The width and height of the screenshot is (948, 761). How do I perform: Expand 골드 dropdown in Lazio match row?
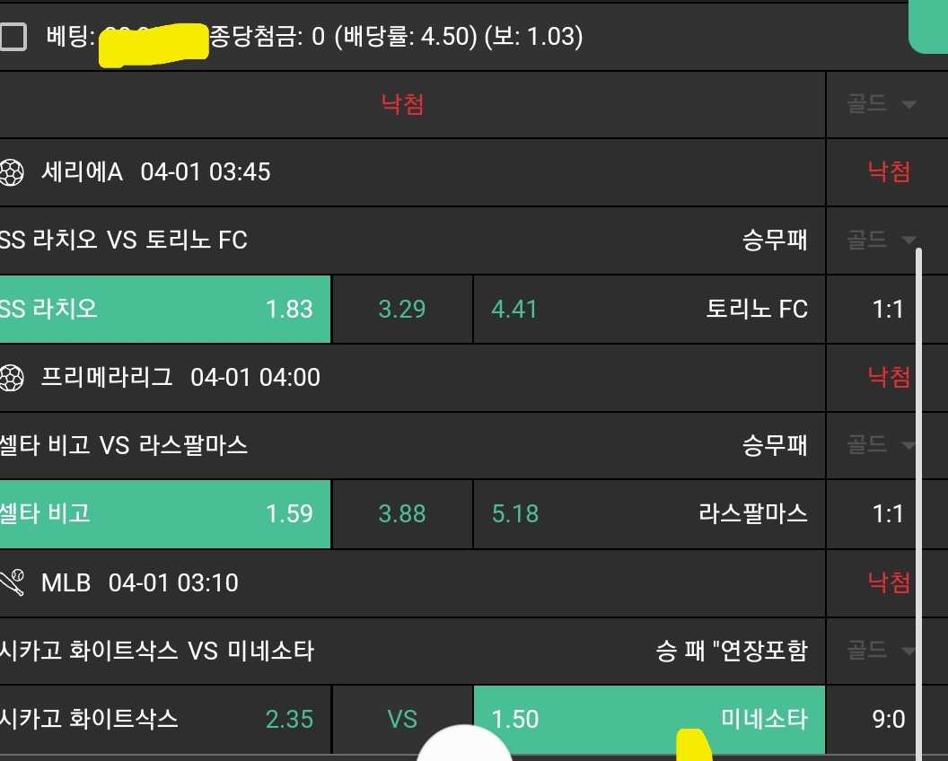tap(882, 240)
